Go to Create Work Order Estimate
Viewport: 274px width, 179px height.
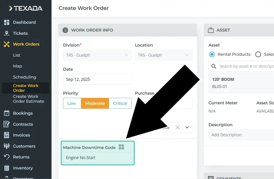point(29,99)
